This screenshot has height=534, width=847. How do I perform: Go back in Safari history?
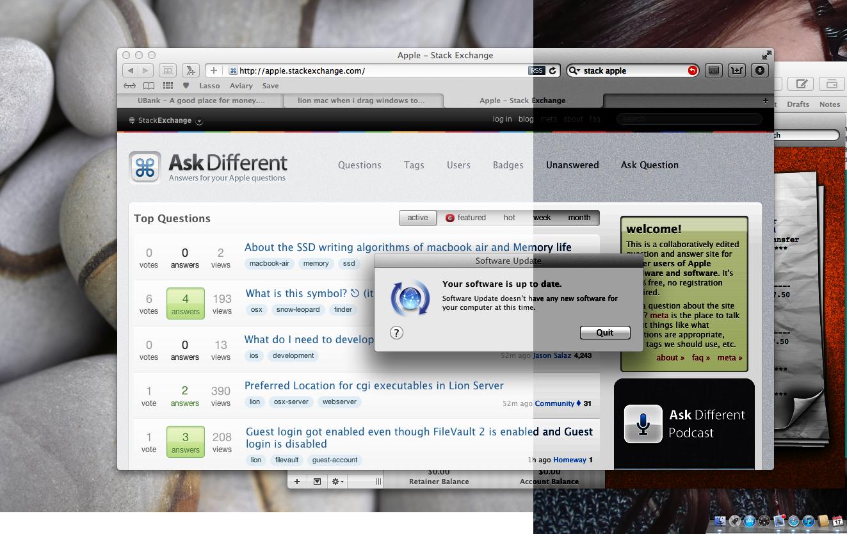click(130, 70)
